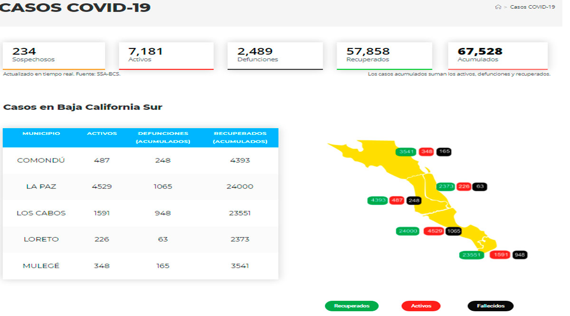The image size is (570, 316).
Task: Click the home icon in breadcrumb
Action: point(498,7)
